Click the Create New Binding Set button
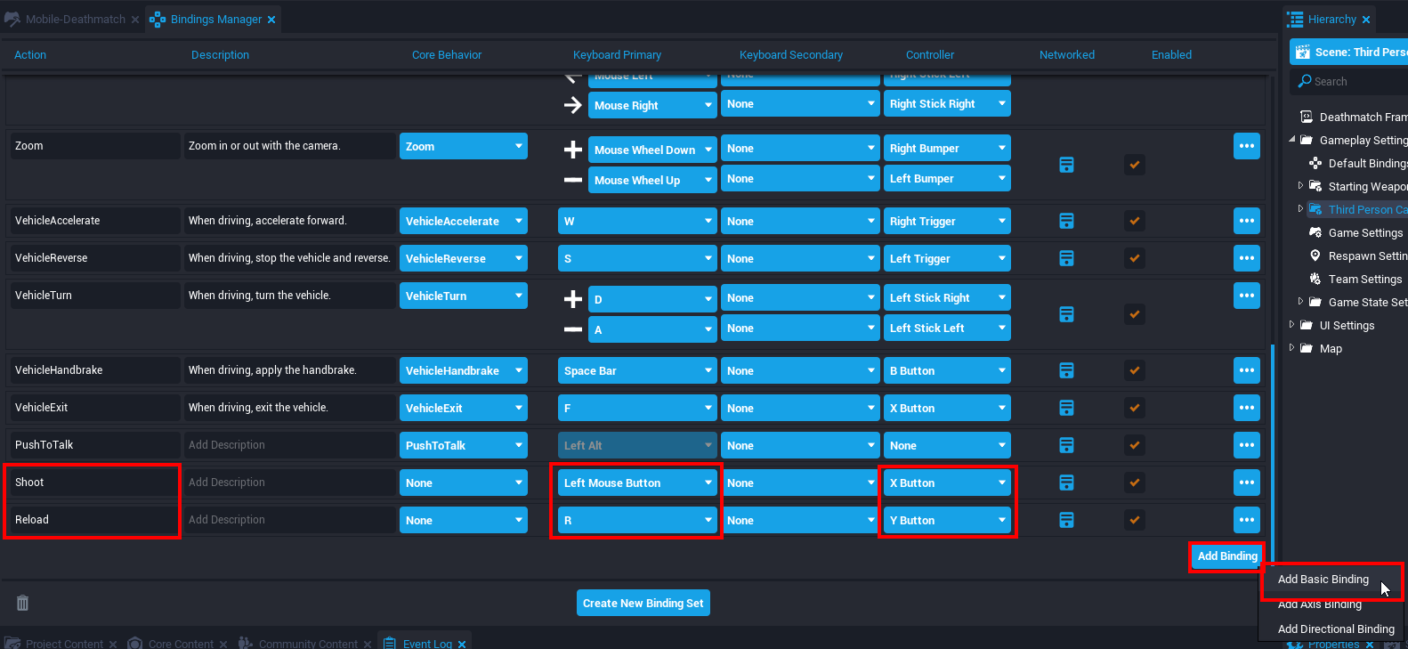 coord(643,603)
